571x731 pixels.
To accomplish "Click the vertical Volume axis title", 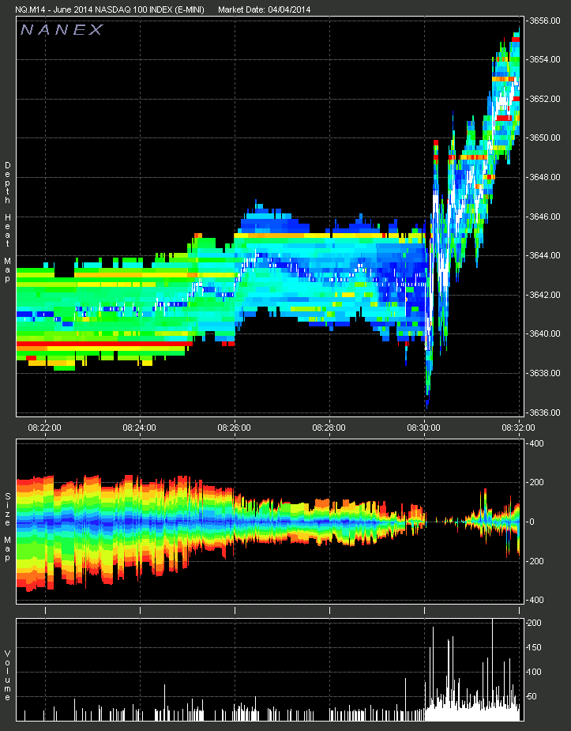I will click(x=7, y=675).
